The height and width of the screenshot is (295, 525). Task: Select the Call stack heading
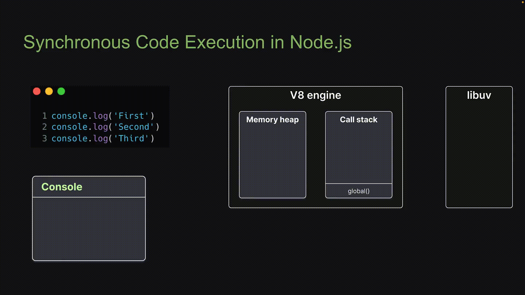click(x=358, y=120)
